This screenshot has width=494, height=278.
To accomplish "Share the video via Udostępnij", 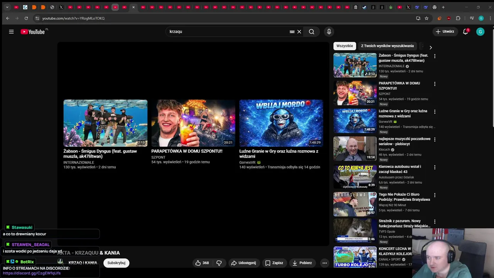I will tap(244, 263).
